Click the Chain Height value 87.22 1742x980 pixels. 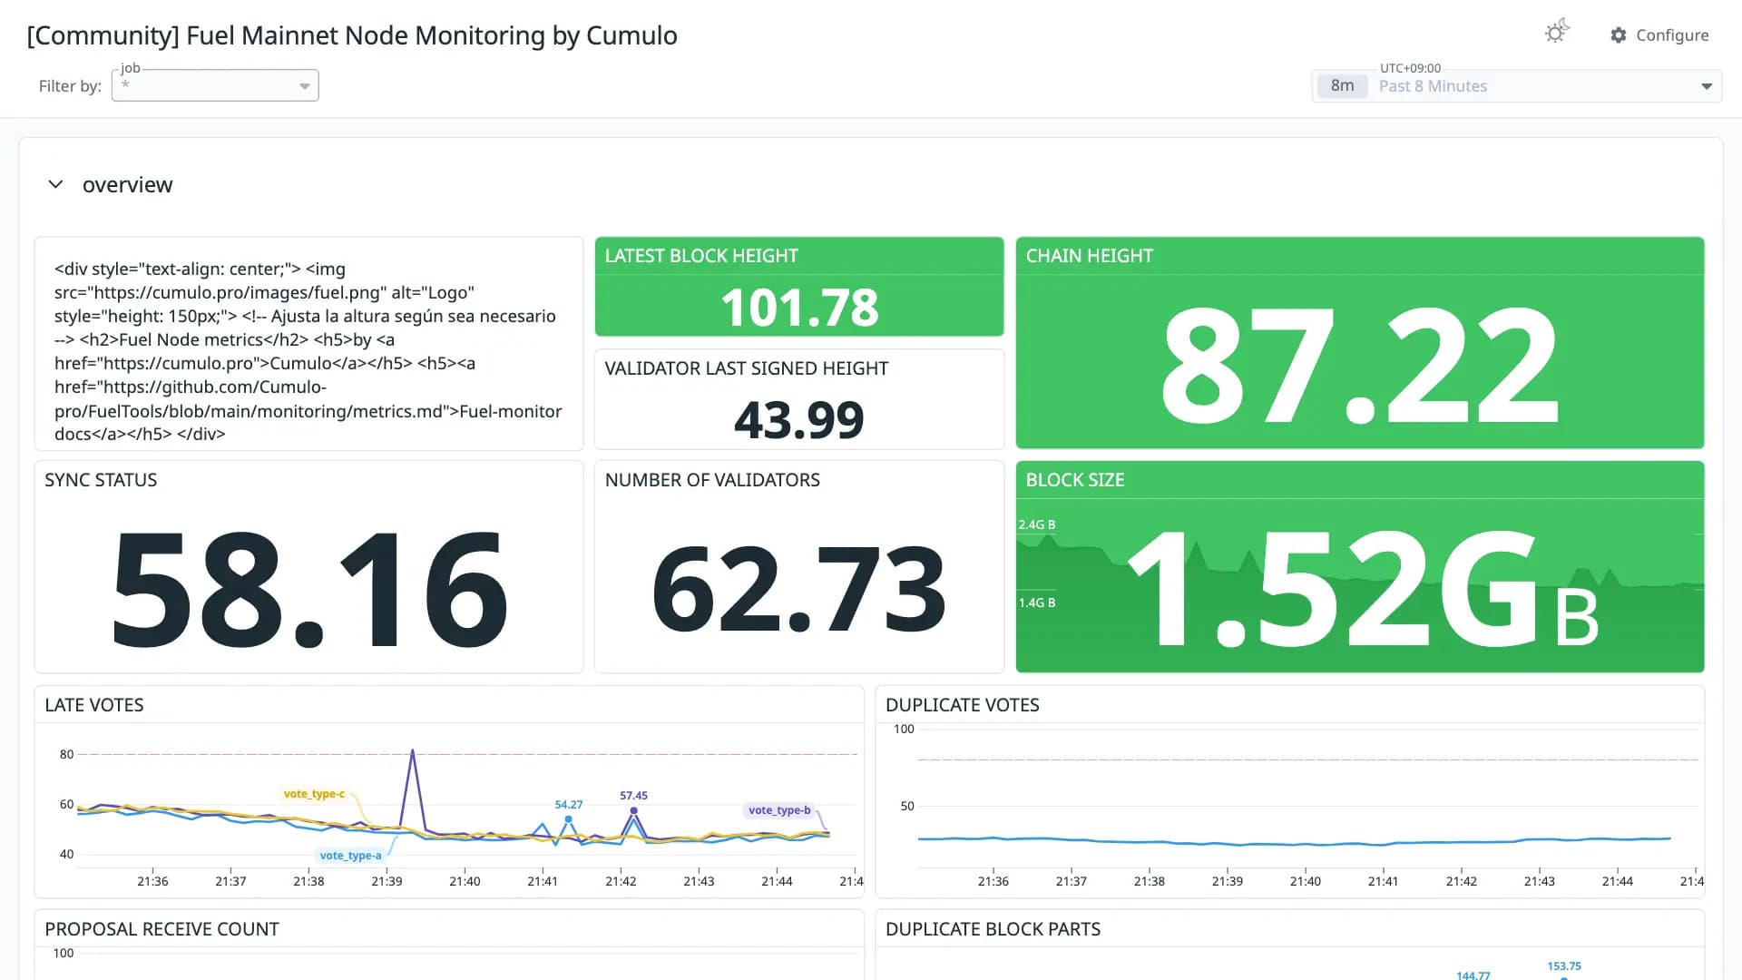[x=1359, y=365]
